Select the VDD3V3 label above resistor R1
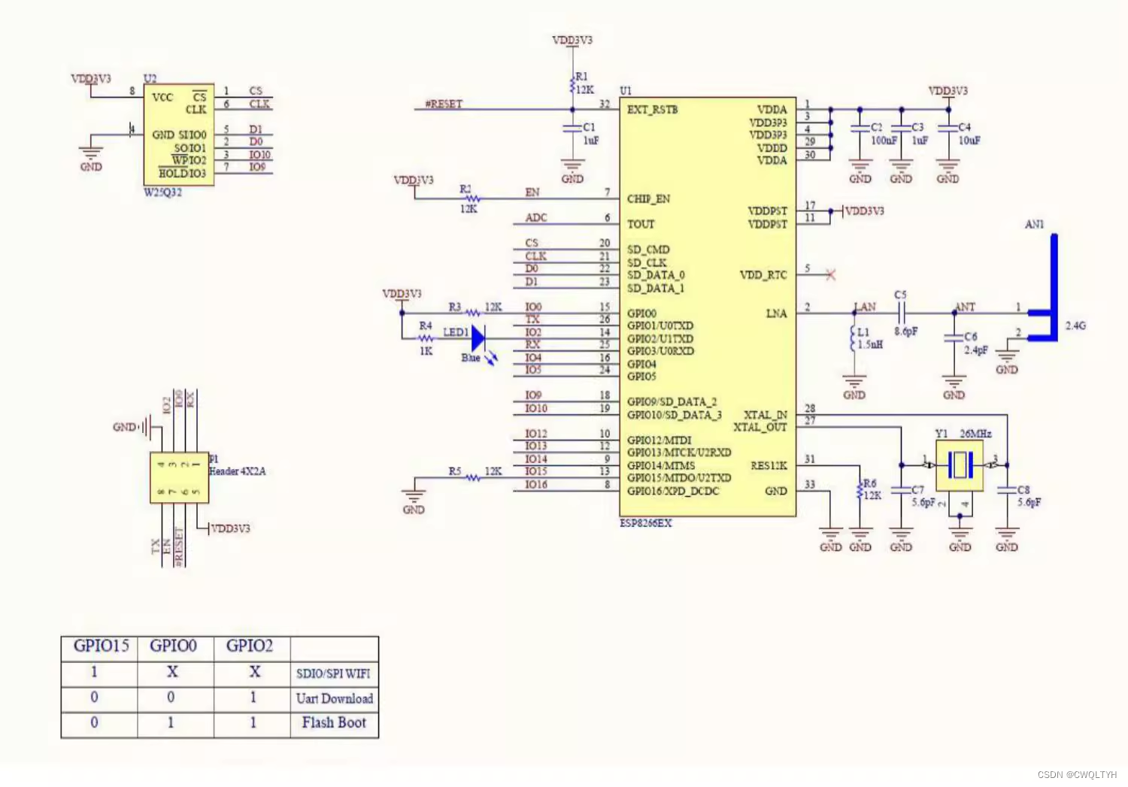The width and height of the screenshot is (1128, 787). 572,40
